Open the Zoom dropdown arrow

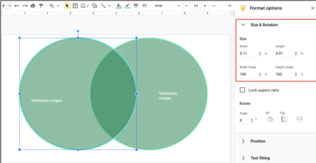click(58, 6)
